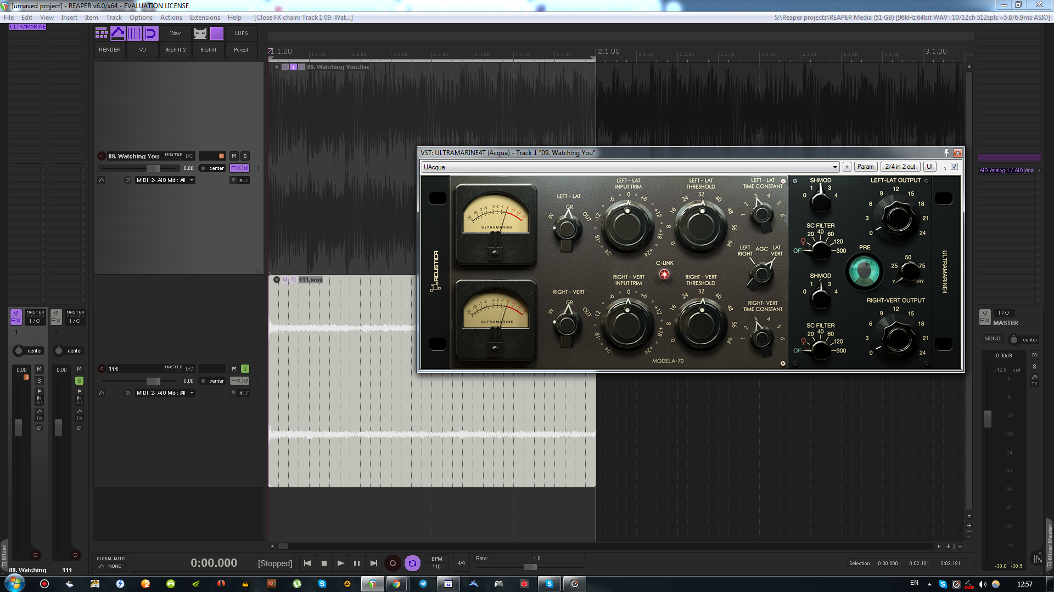Screen dimensions: 1054x592
Task: Open the 4/4 time signature selector
Action: (x=461, y=563)
